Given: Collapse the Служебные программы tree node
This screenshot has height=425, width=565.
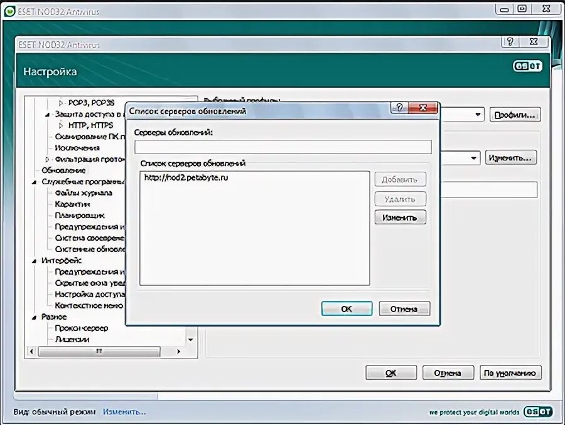Looking at the screenshot, I should (x=35, y=182).
